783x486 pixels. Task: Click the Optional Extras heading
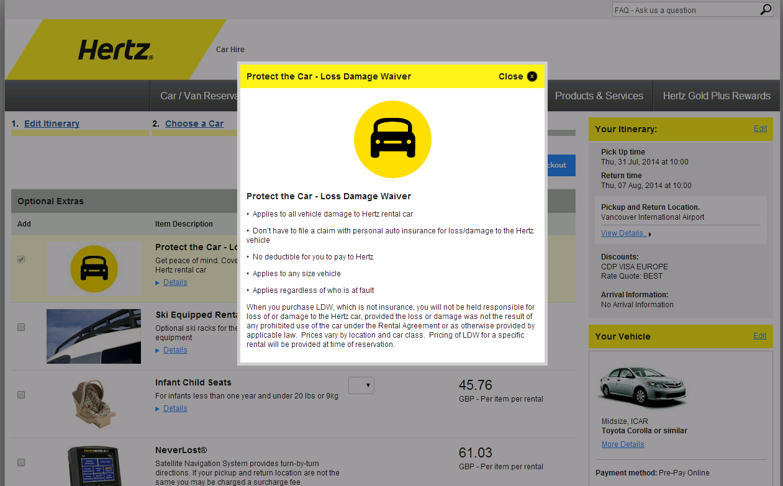click(50, 201)
